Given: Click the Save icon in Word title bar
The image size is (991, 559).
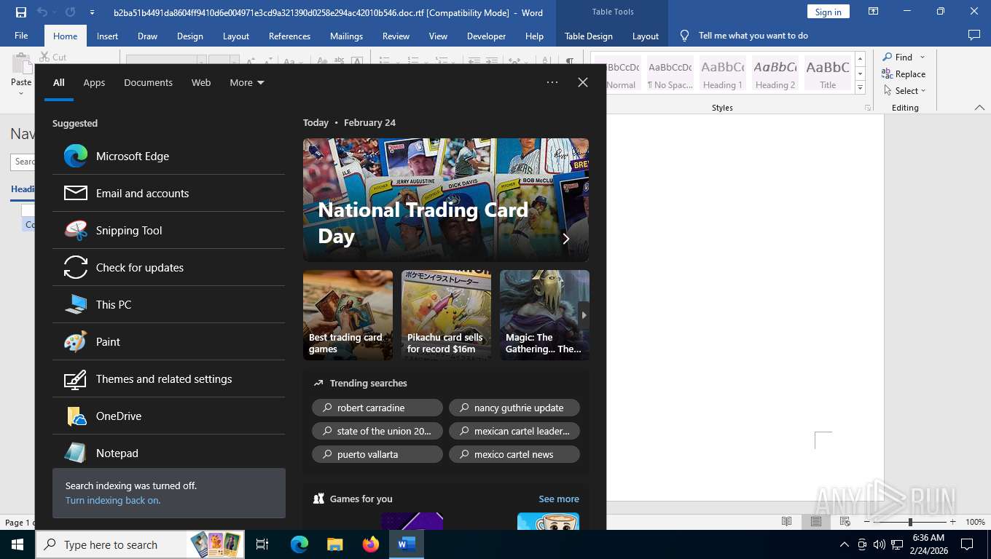Looking at the screenshot, I should (20, 12).
